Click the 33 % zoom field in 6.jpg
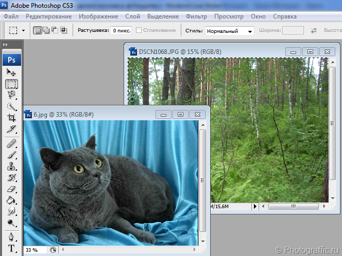 pyautogui.click(x=35, y=250)
